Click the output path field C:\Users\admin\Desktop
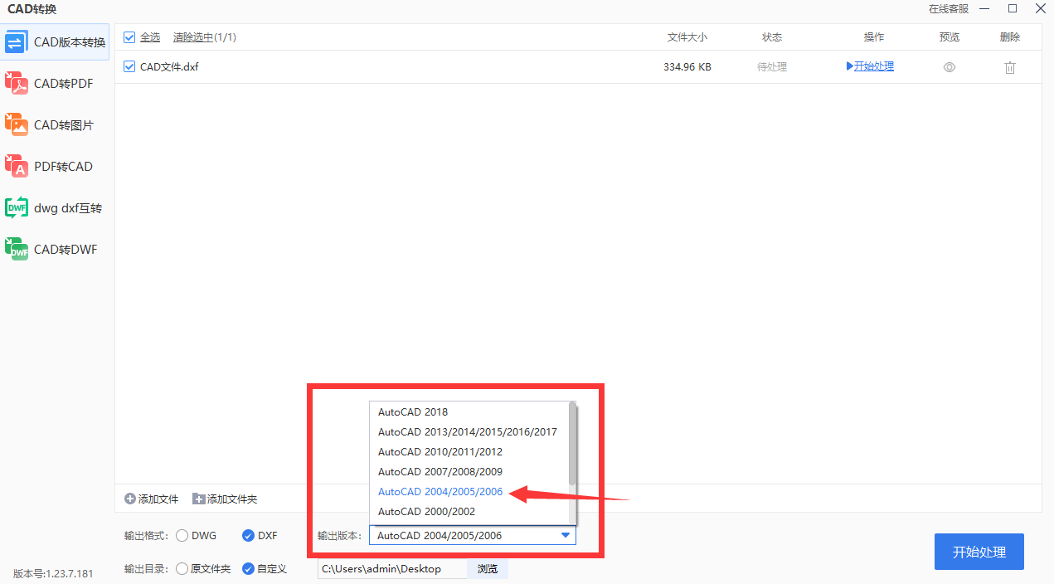The width and height of the screenshot is (1054, 584). click(x=392, y=569)
